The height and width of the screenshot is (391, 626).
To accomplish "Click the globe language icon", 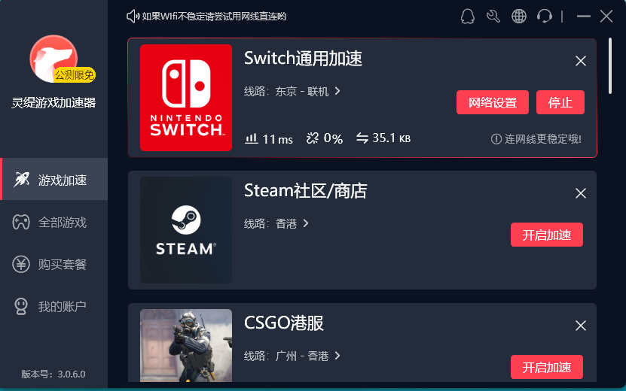I will pyautogui.click(x=519, y=17).
